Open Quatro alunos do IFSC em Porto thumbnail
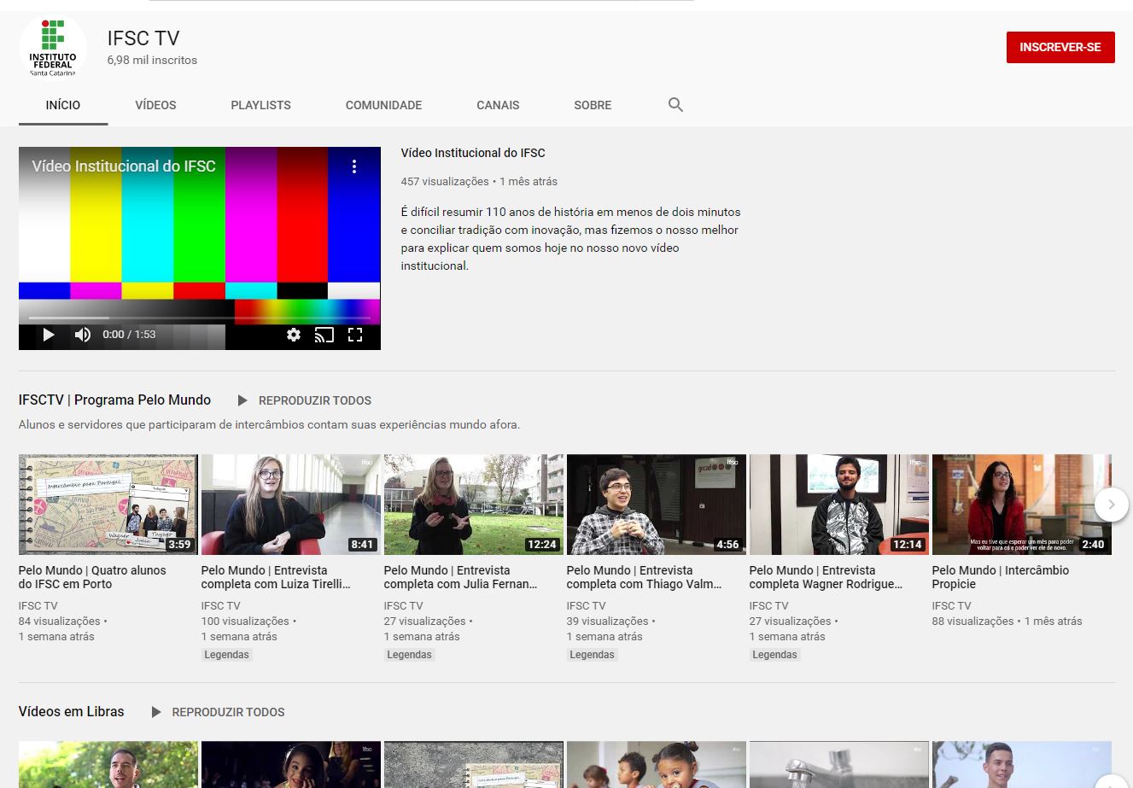The image size is (1133, 788). pyautogui.click(x=108, y=505)
